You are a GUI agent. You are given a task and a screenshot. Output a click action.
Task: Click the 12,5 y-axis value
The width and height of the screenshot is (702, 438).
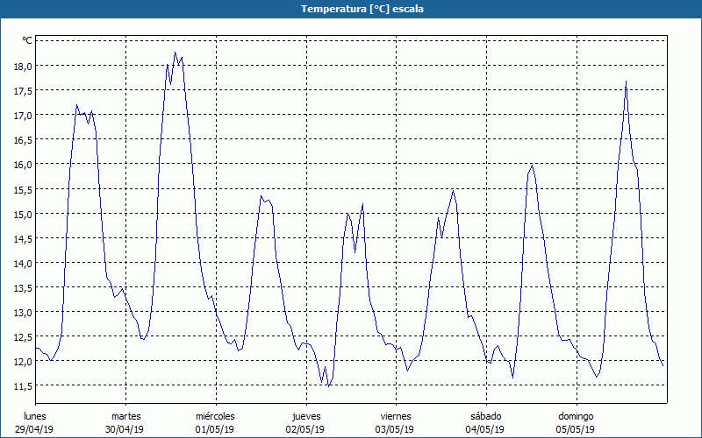[23, 337]
